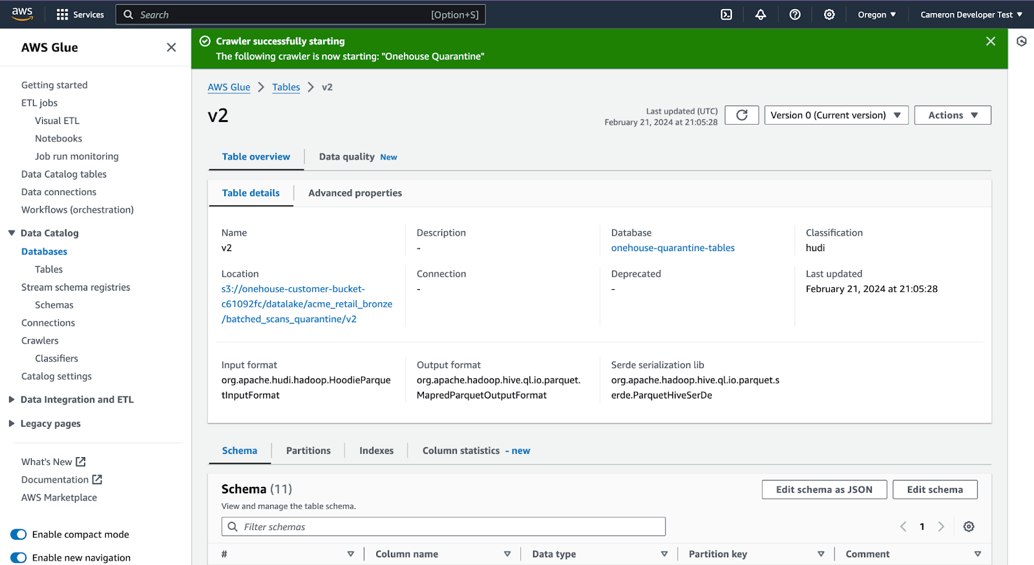Open Workflows (orchestration) in sidebar

tap(78, 210)
